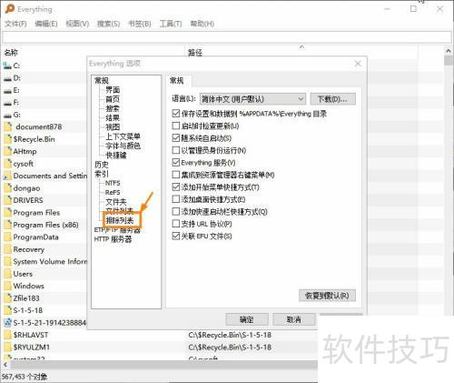Screen dimensions: 454x383
Task: Click the D: drive icon in results
Action: pos(7,78)
